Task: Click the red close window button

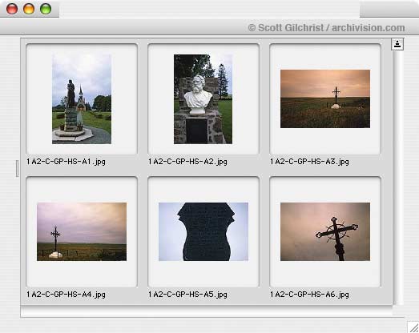Action: click(12, 9)
